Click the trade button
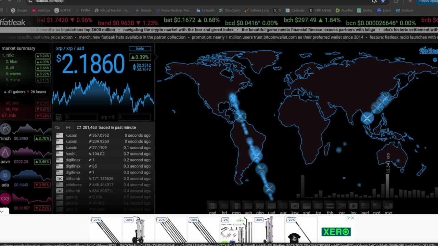This screenshot has width=438, height=246. point(140,49)
